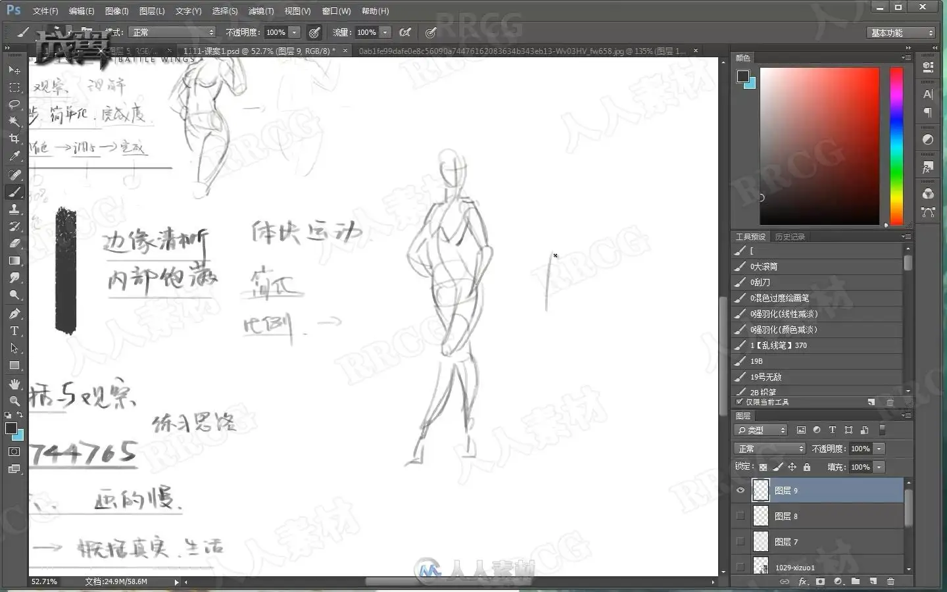Open 基本功能 workspace dropdown
947x592 pixels.
point(900,33)
